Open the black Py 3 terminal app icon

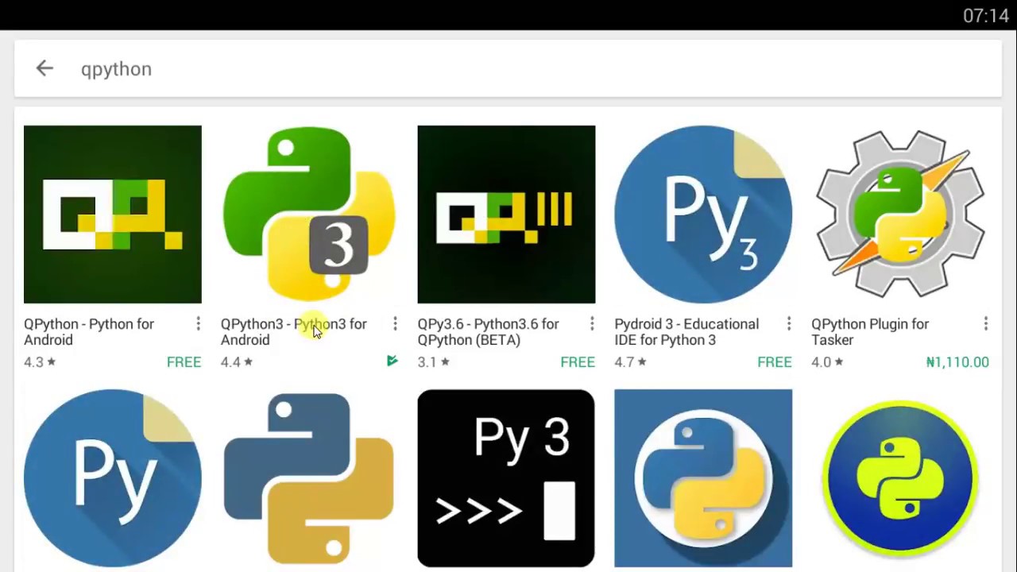[x=506, y=478]
